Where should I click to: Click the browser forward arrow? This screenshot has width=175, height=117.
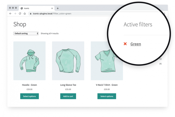(x=15, y=14)
